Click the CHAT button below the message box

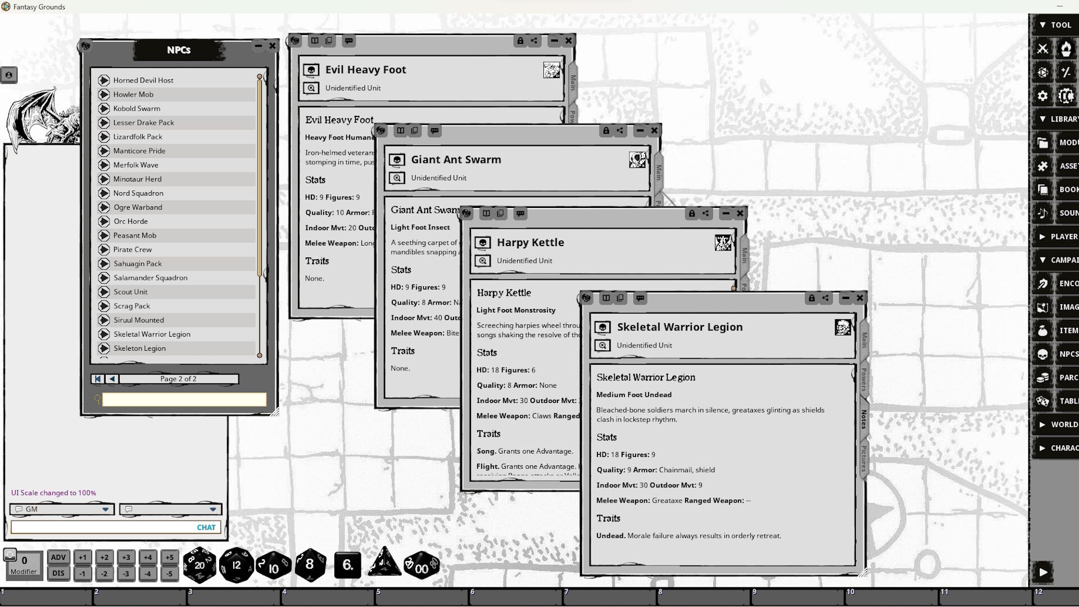tap(206, 527)
